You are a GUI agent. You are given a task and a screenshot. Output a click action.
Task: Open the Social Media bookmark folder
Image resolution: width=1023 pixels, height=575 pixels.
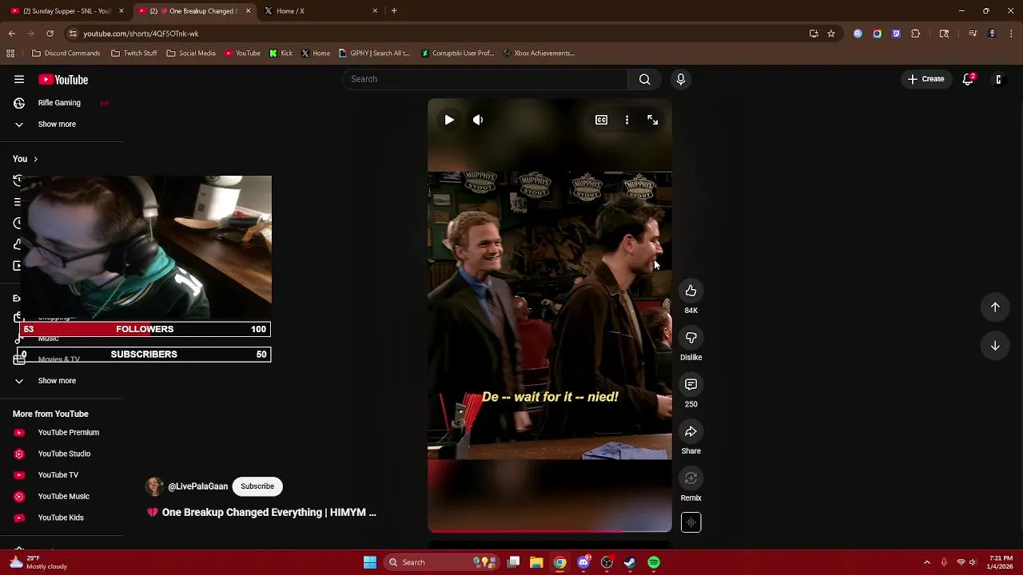coord(191,54)
